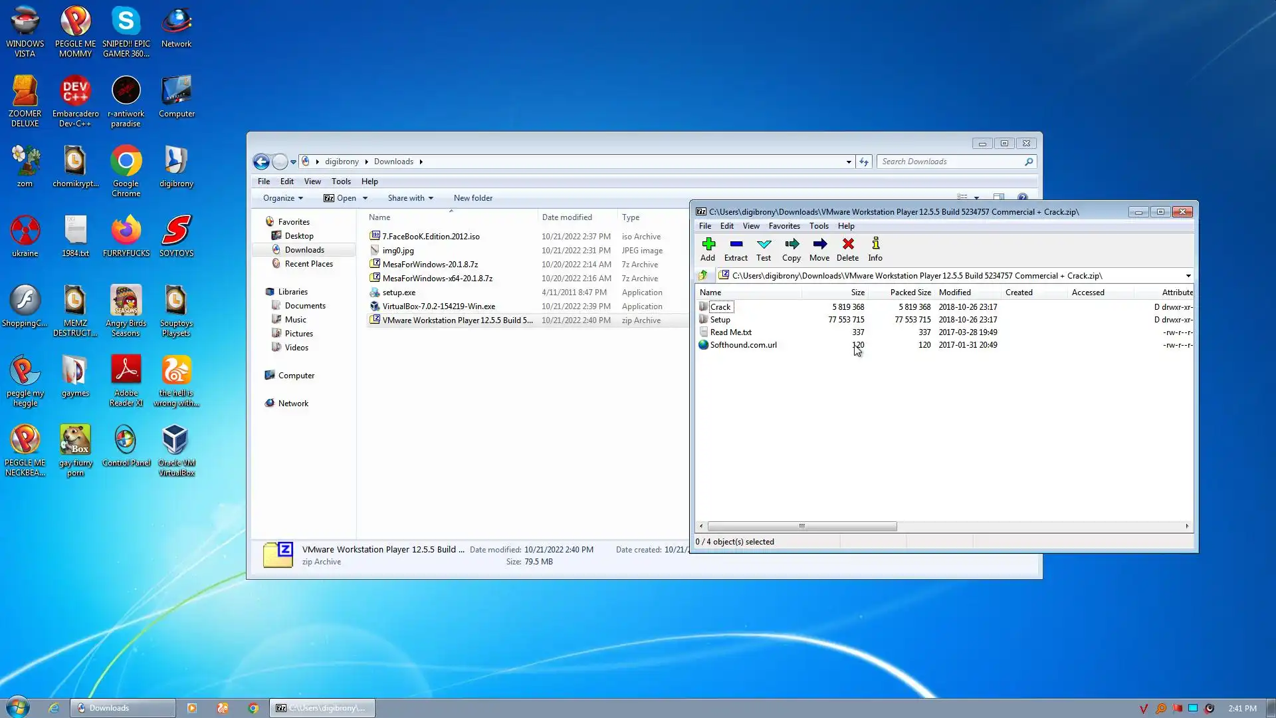Click the 7-Zip horizontal scrollbar thumb
1276x718 pixels.
801,527
